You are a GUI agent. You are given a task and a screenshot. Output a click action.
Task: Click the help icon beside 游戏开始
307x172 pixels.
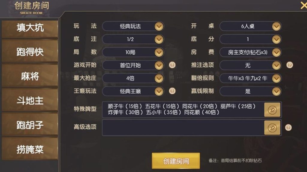coord(172,65)
